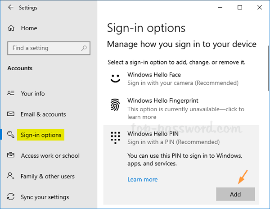
Task: Click the Access work or school briefcase icon
Action: click(11, 156)
